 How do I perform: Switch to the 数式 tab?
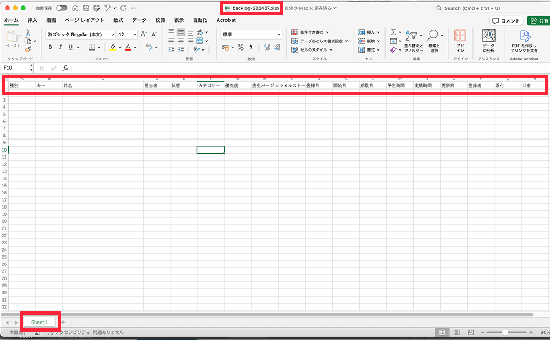(x=118, y=20)
